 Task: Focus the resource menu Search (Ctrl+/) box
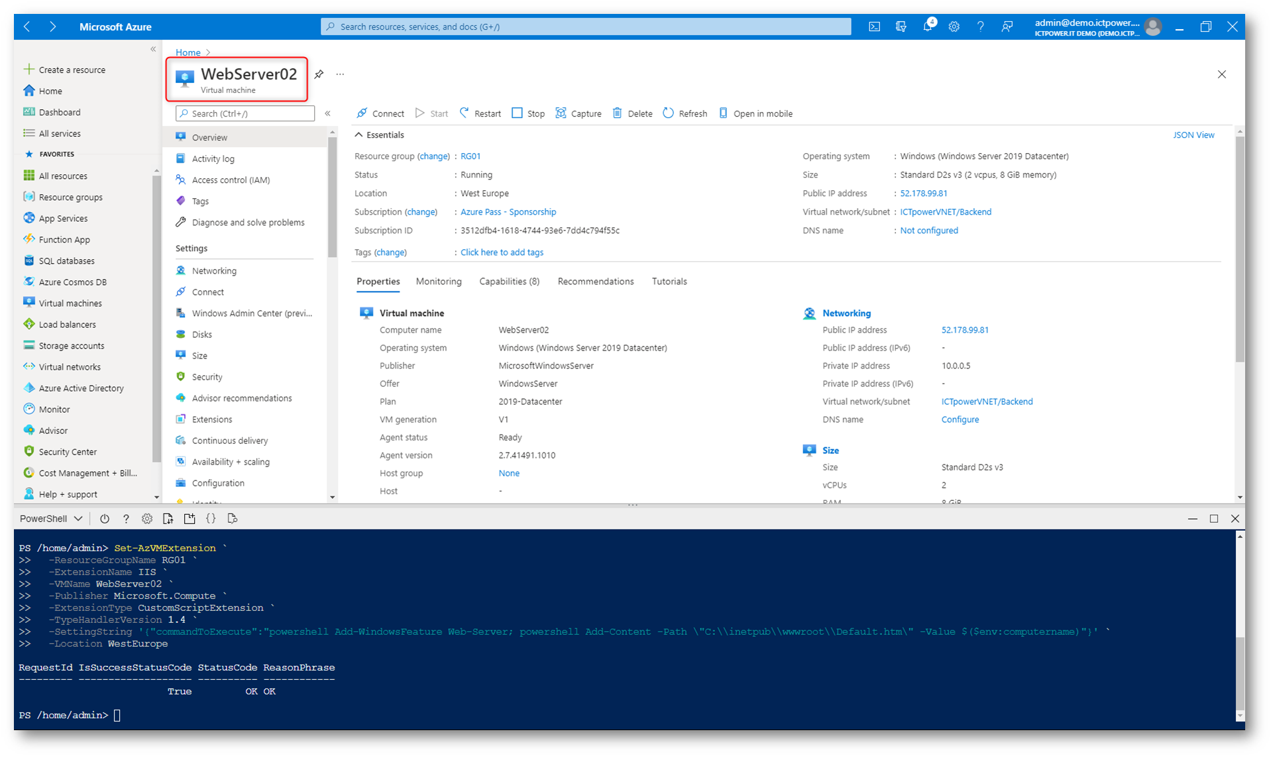pos(245,113)
